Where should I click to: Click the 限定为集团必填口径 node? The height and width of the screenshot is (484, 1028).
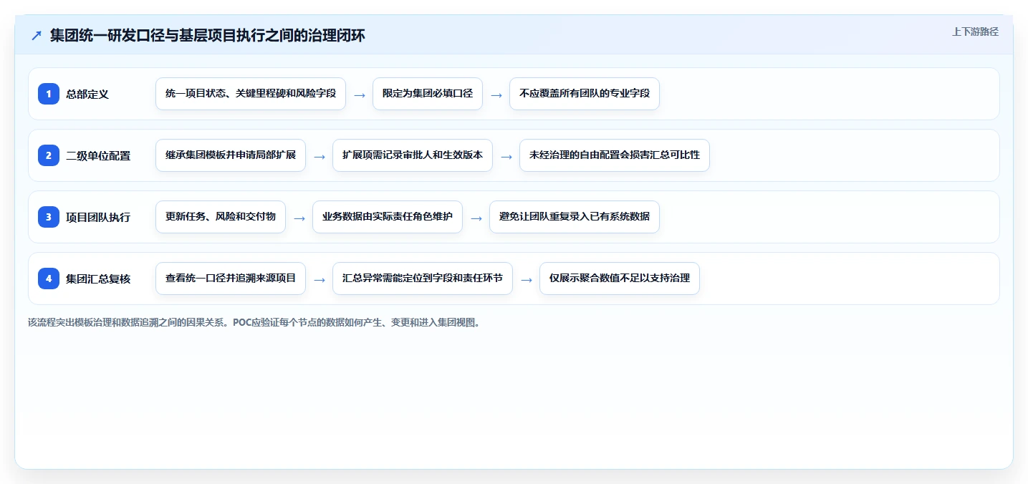pos(428,94)
